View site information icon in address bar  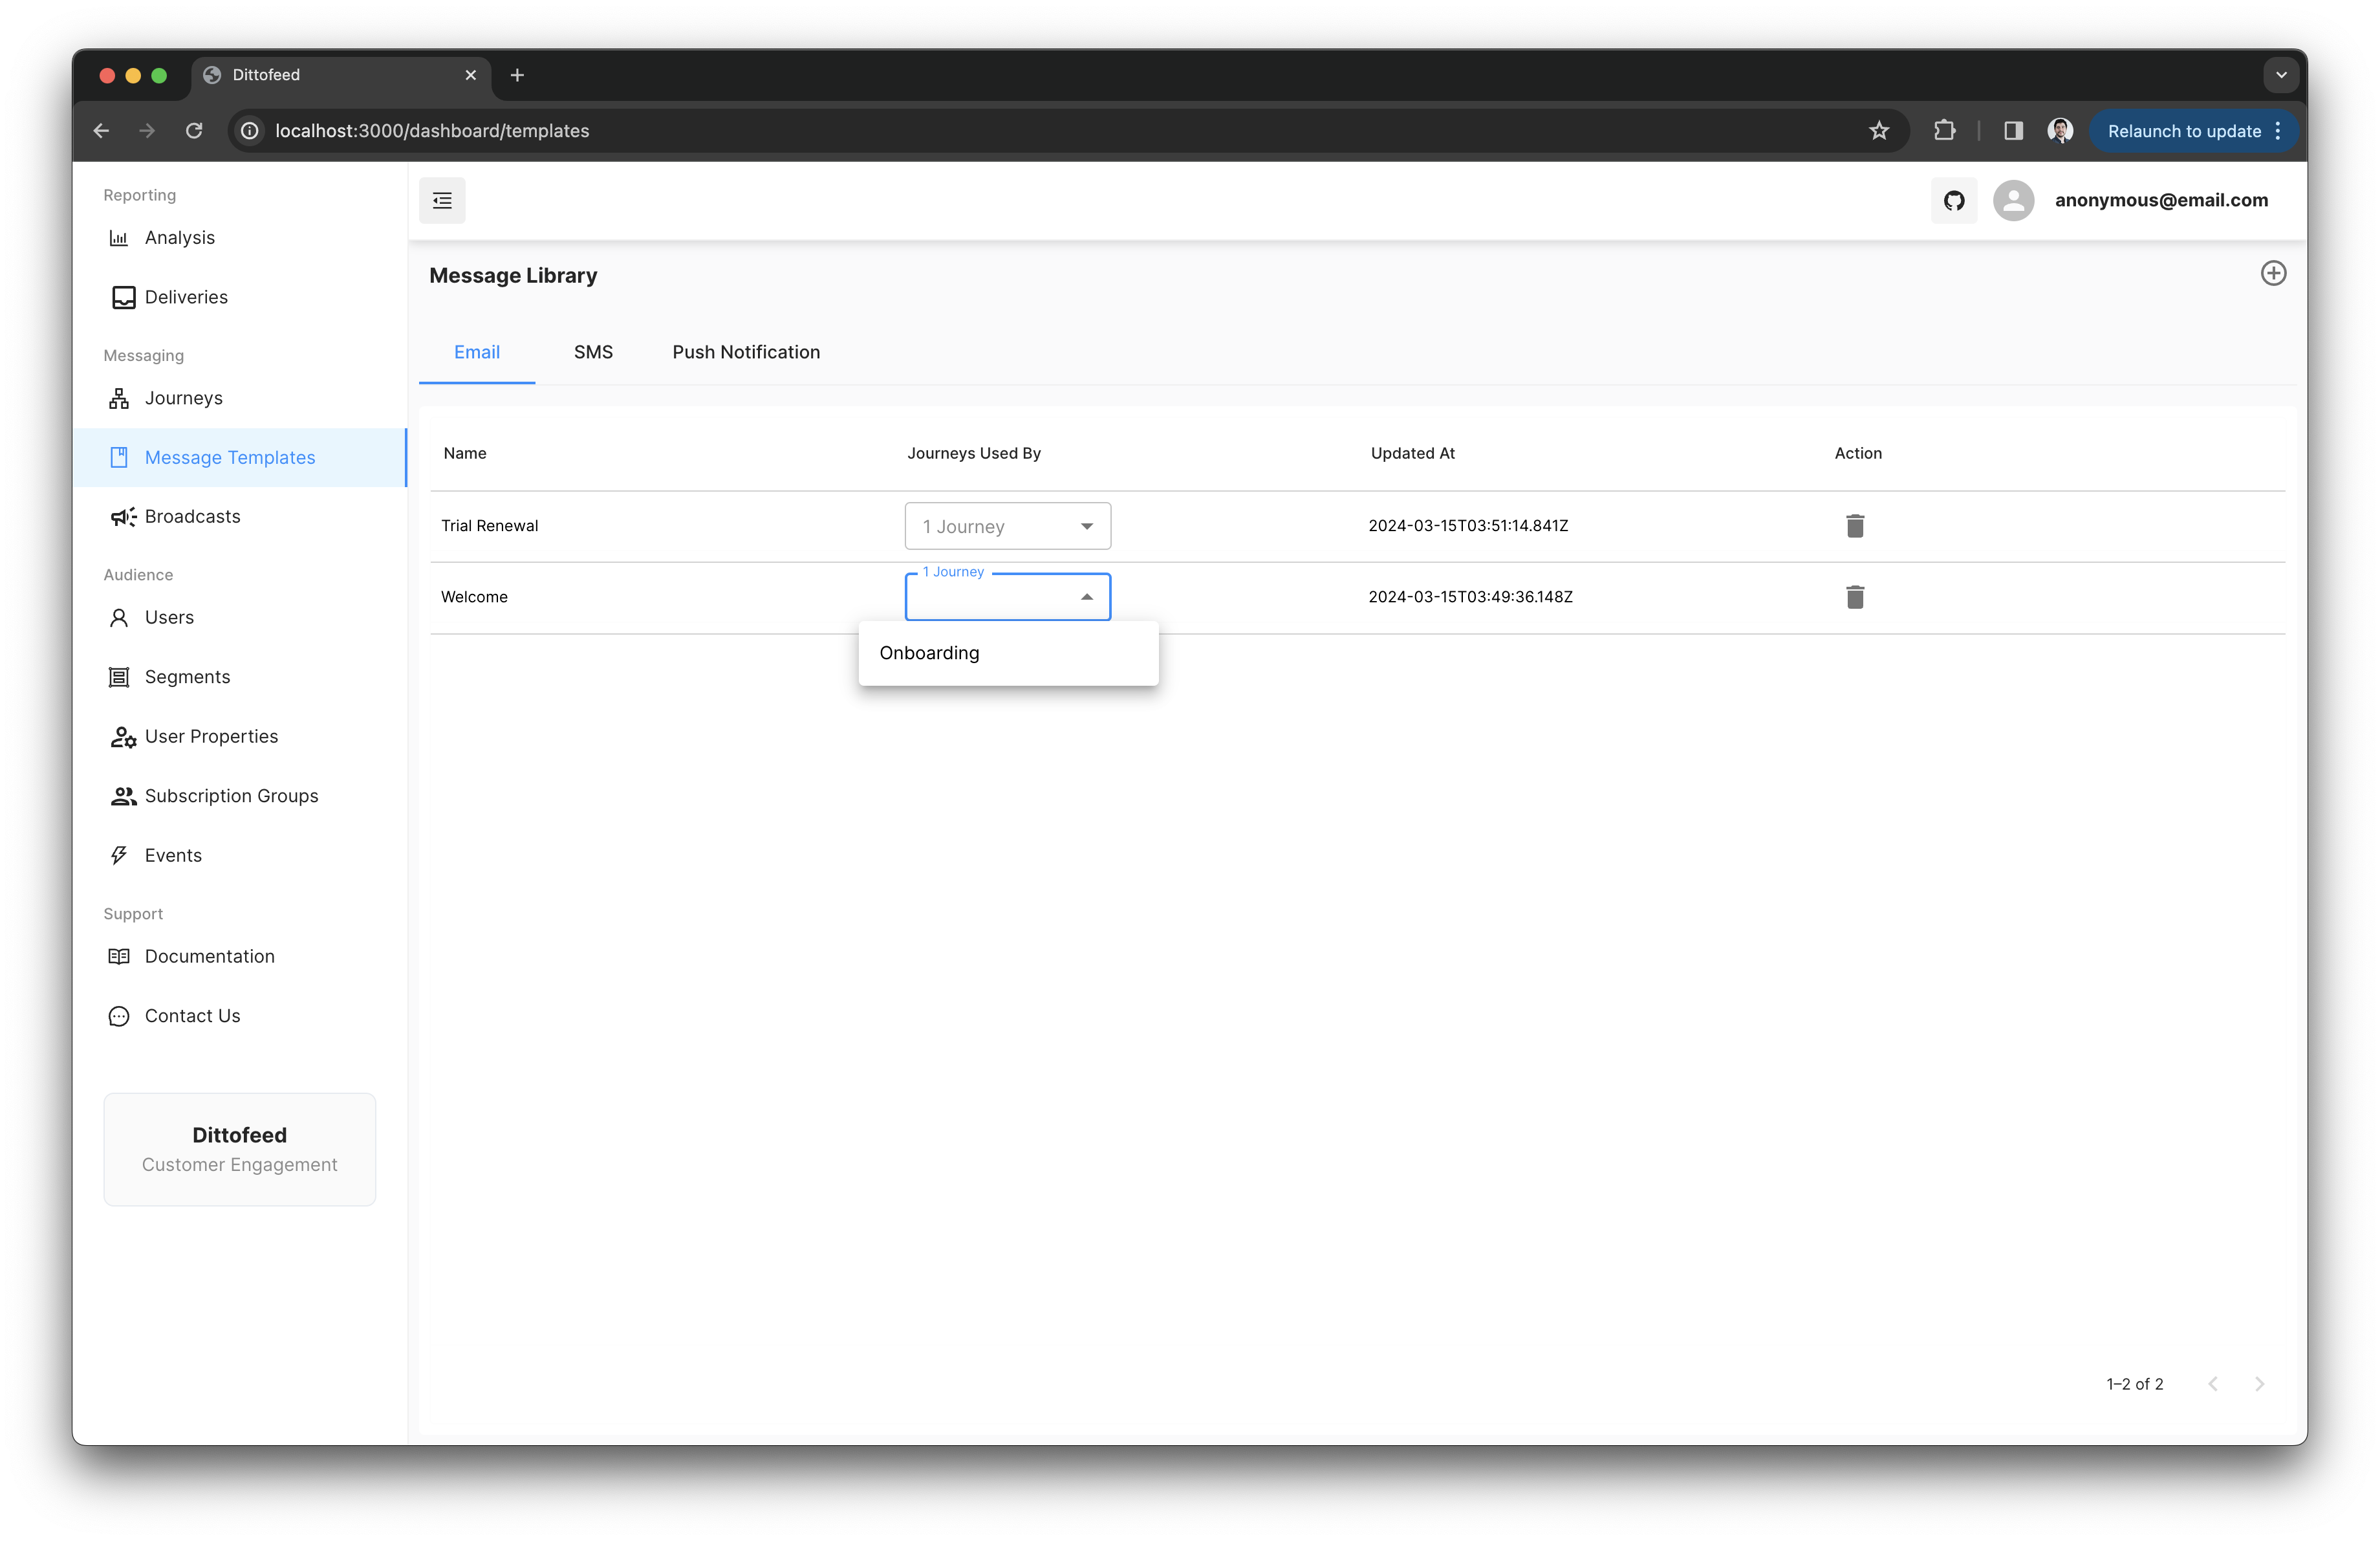(x=250, y=131)
